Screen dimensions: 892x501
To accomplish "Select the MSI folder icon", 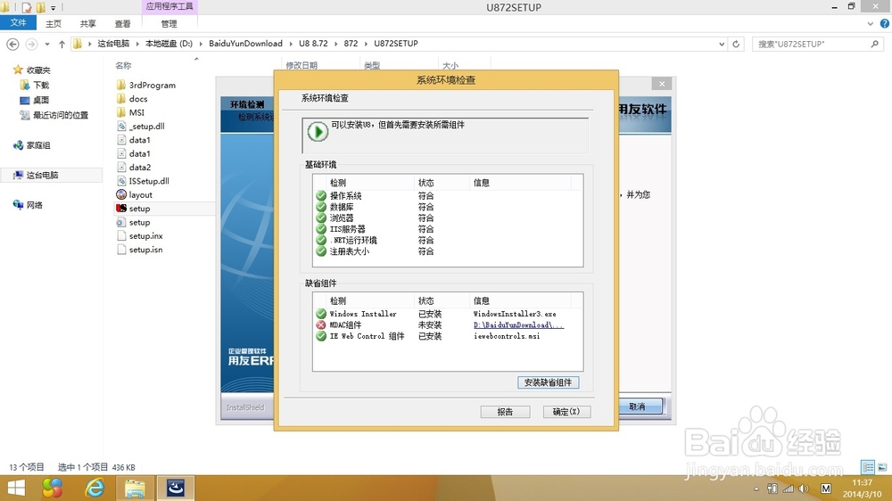I will [x=120, y=112].
